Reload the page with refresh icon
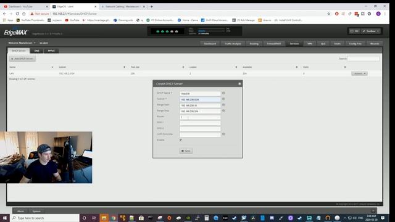This screenshot has height=222, width=395. point(17,14)
